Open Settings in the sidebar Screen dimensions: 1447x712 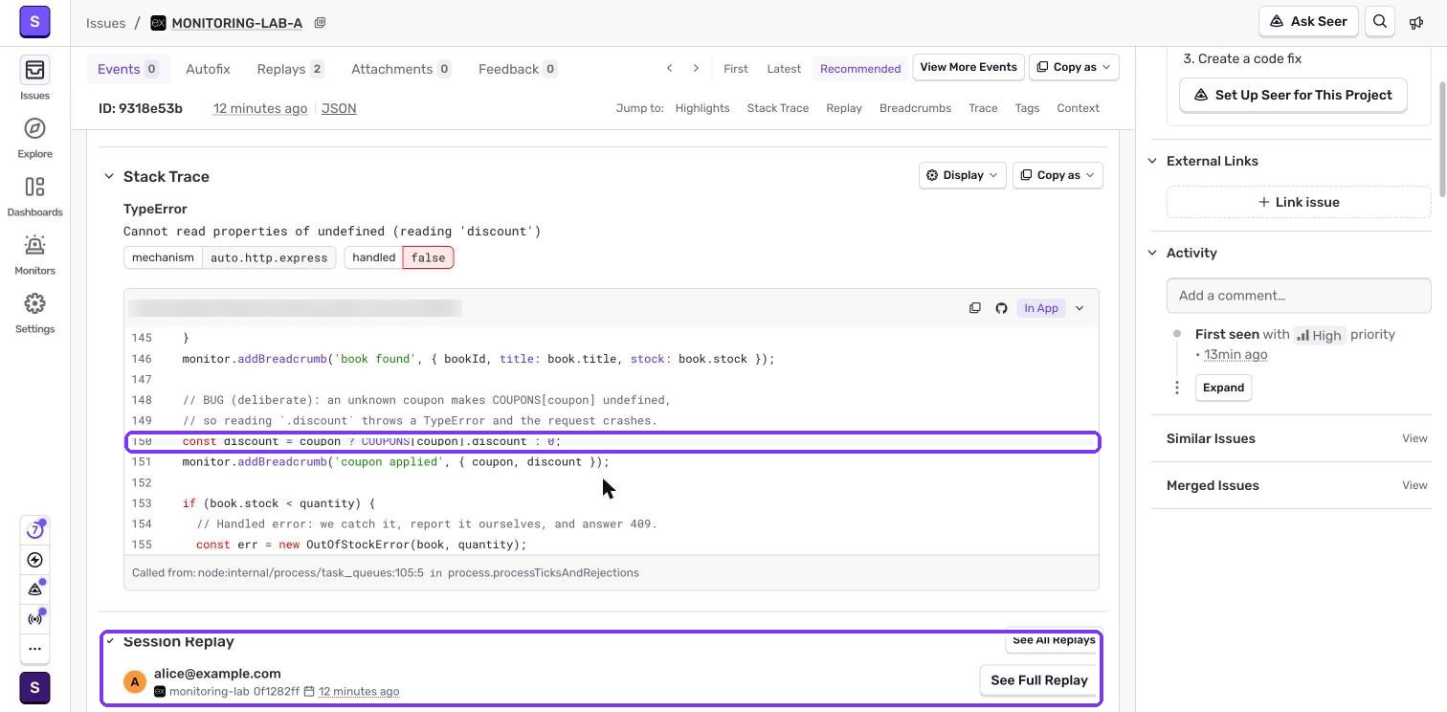[34, 312]
